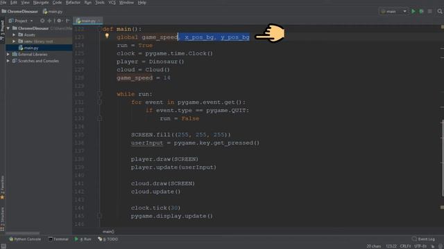This screenshot has height=249, width=444.
Task: Toggle the Structure side tool window button
Action: [x=2, y=219]
